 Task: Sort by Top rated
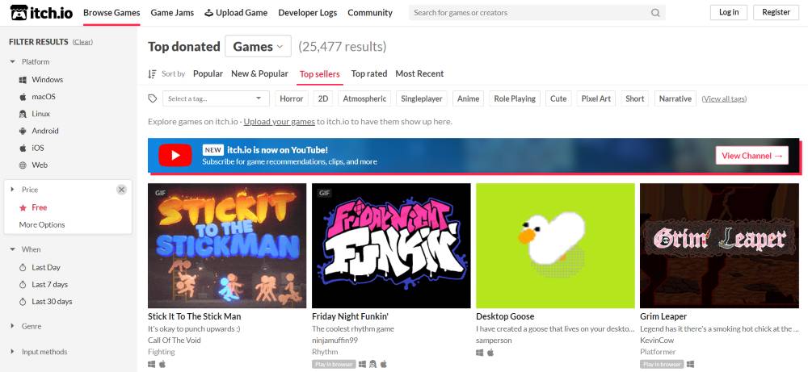(369, 73)
